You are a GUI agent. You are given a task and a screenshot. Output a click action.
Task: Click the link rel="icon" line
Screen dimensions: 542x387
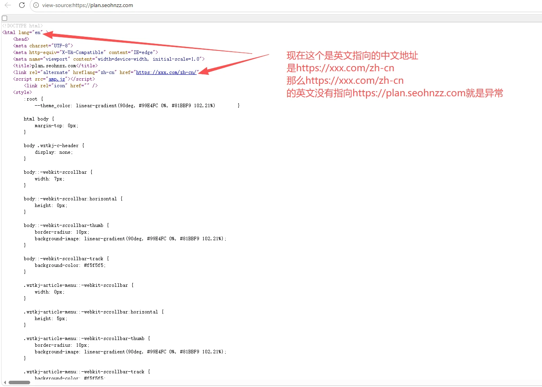click(61, 86)
